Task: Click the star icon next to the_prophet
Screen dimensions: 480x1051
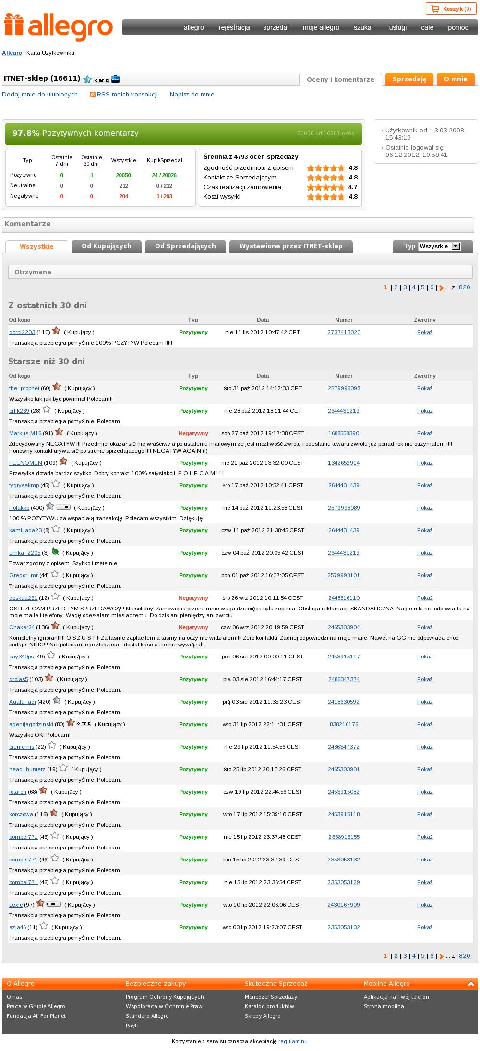Action: [57, 387]
